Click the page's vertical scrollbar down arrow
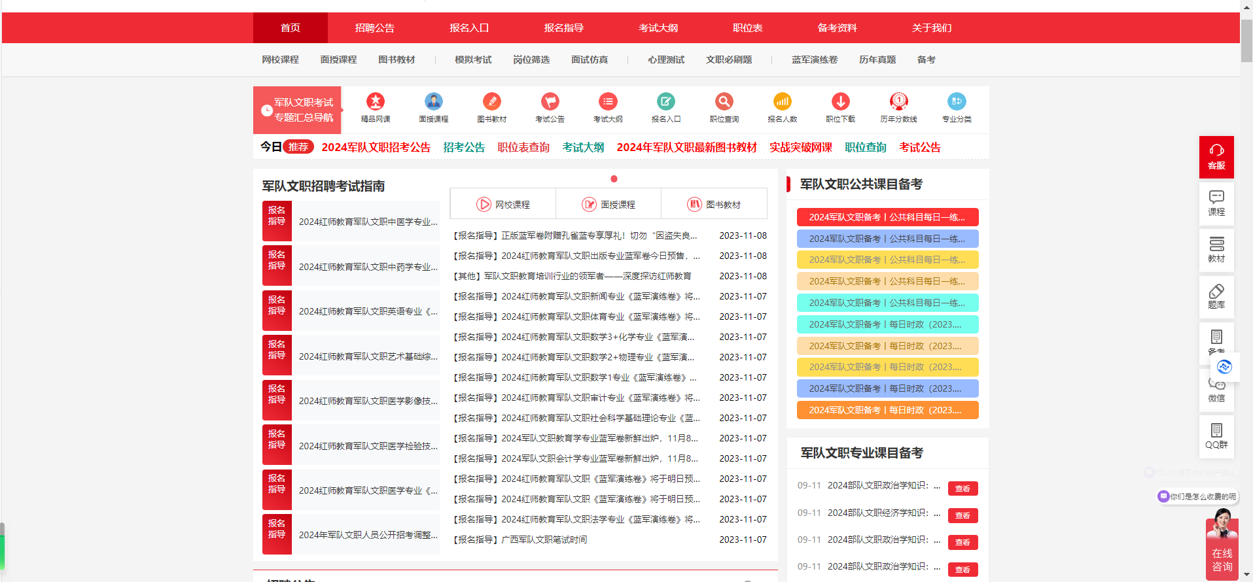 pyautogui.click(x=1246, y=575)
